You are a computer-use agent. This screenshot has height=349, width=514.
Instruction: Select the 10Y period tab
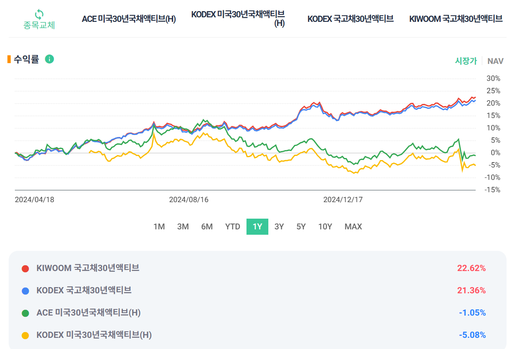325,226
